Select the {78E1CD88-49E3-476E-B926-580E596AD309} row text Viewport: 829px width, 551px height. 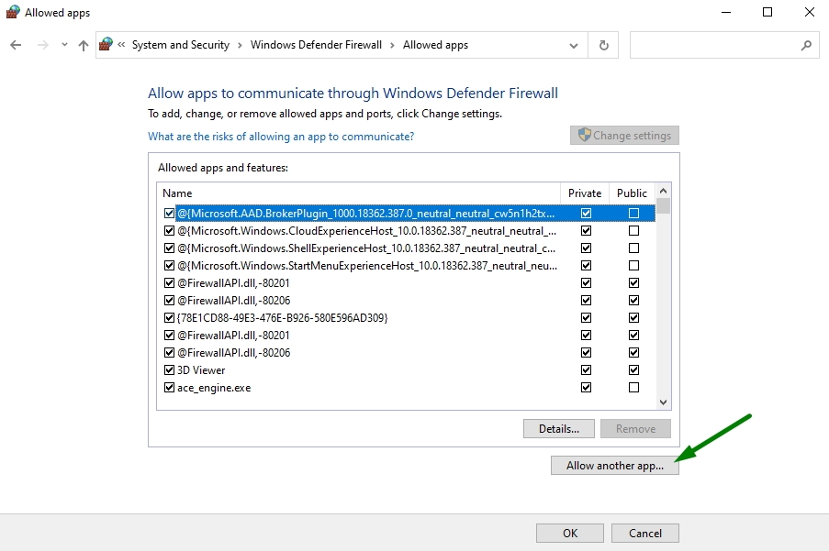(x=283, y=318)
